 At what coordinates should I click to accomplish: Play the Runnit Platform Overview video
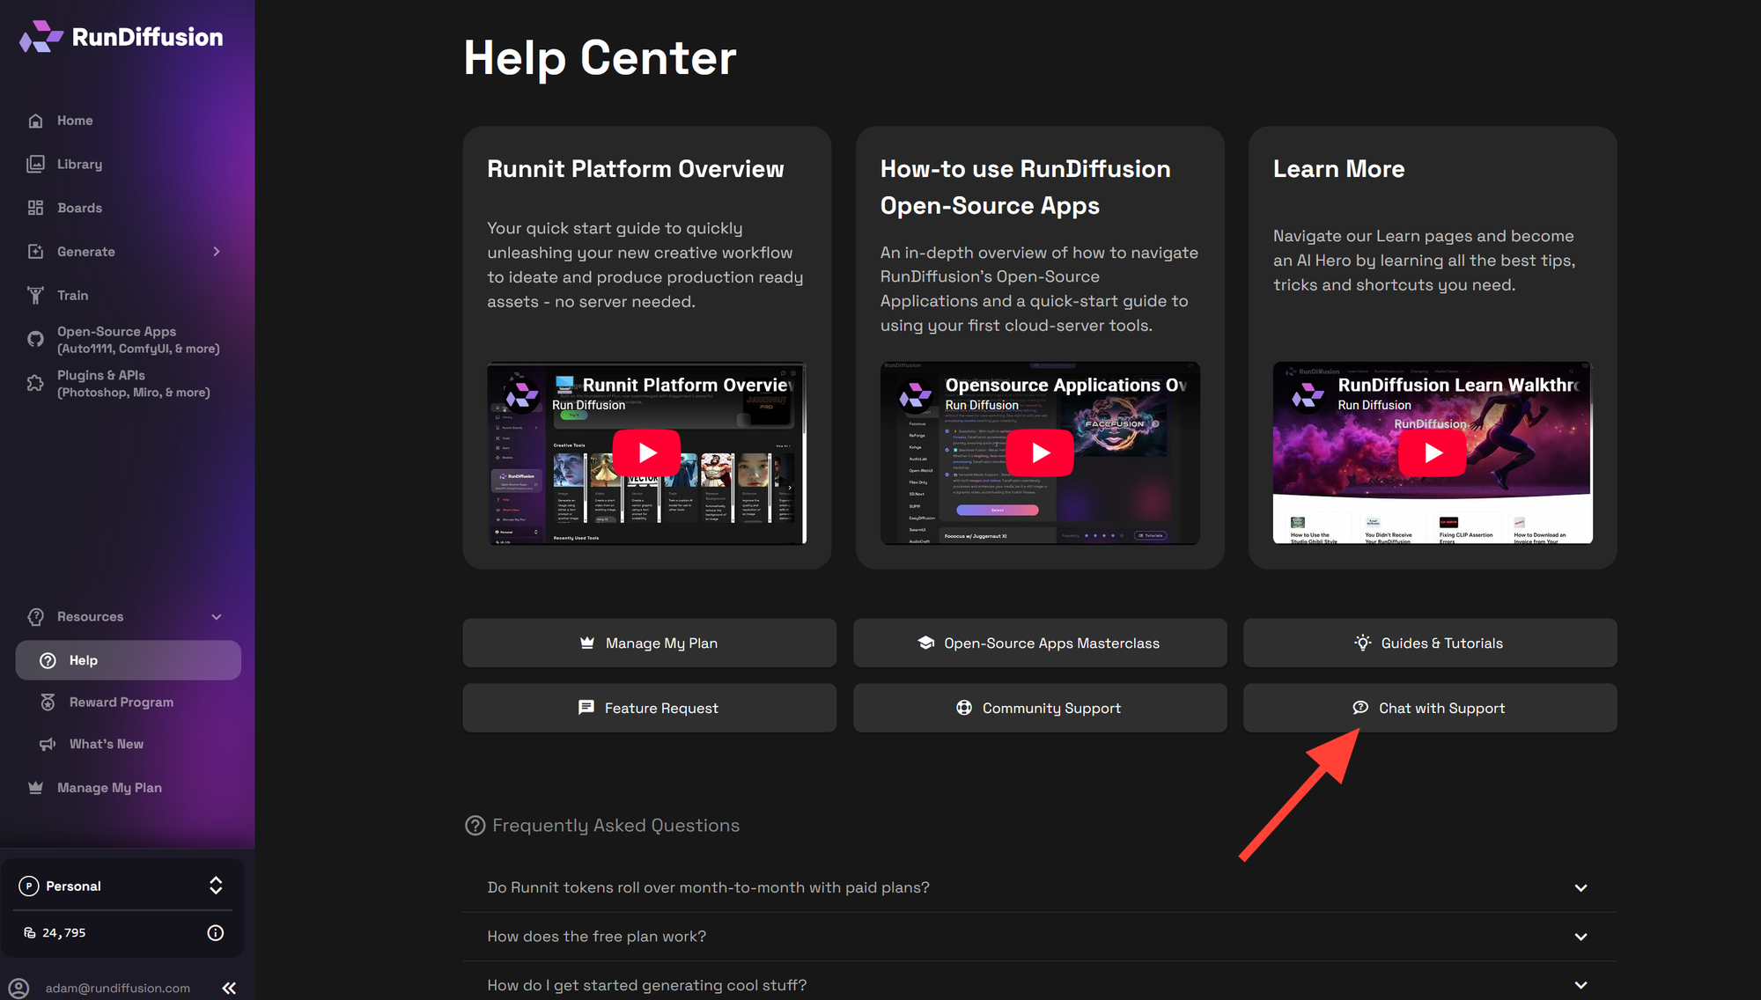pyautogui.click(x=647, y=452)
